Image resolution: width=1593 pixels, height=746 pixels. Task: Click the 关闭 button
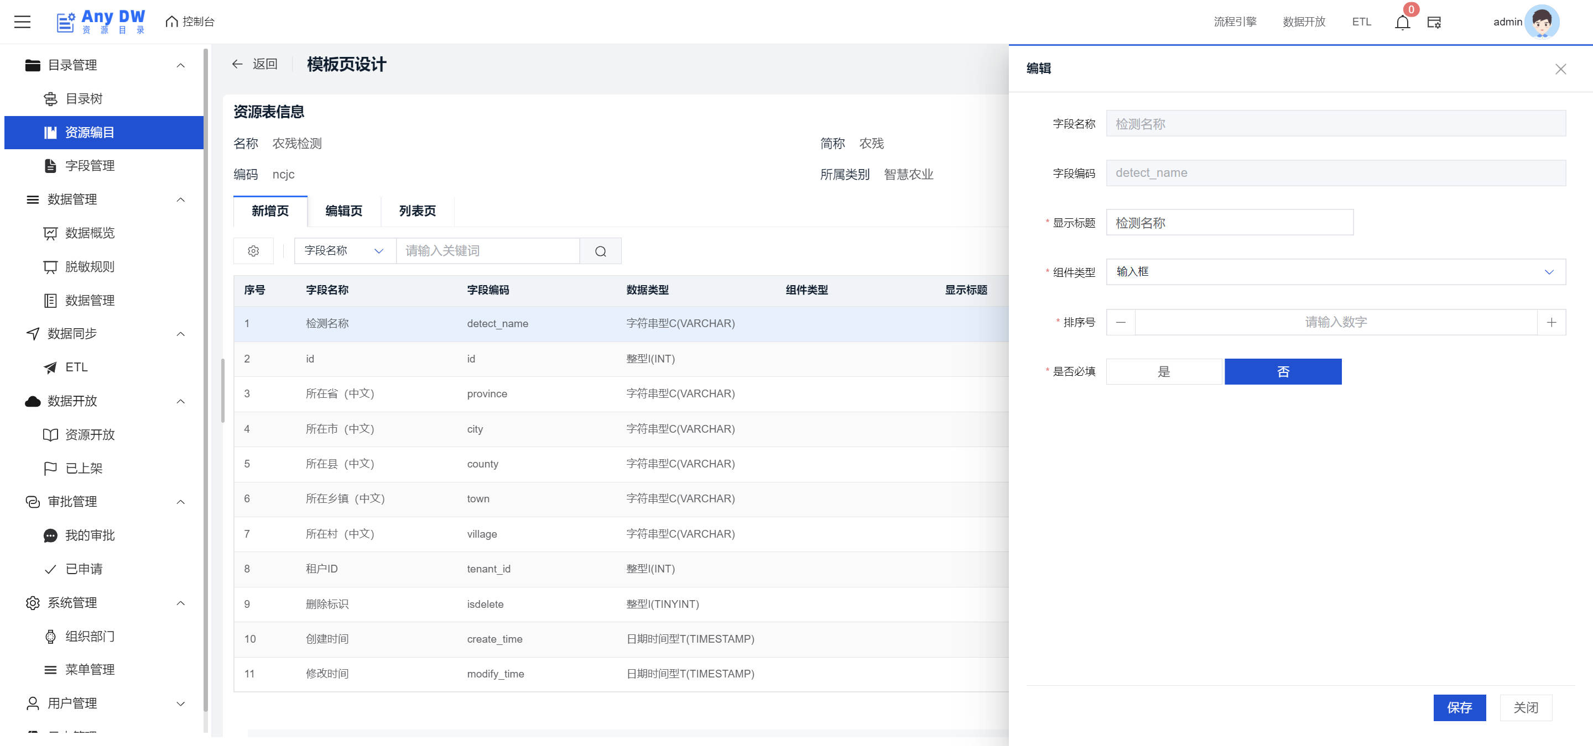1525,708
